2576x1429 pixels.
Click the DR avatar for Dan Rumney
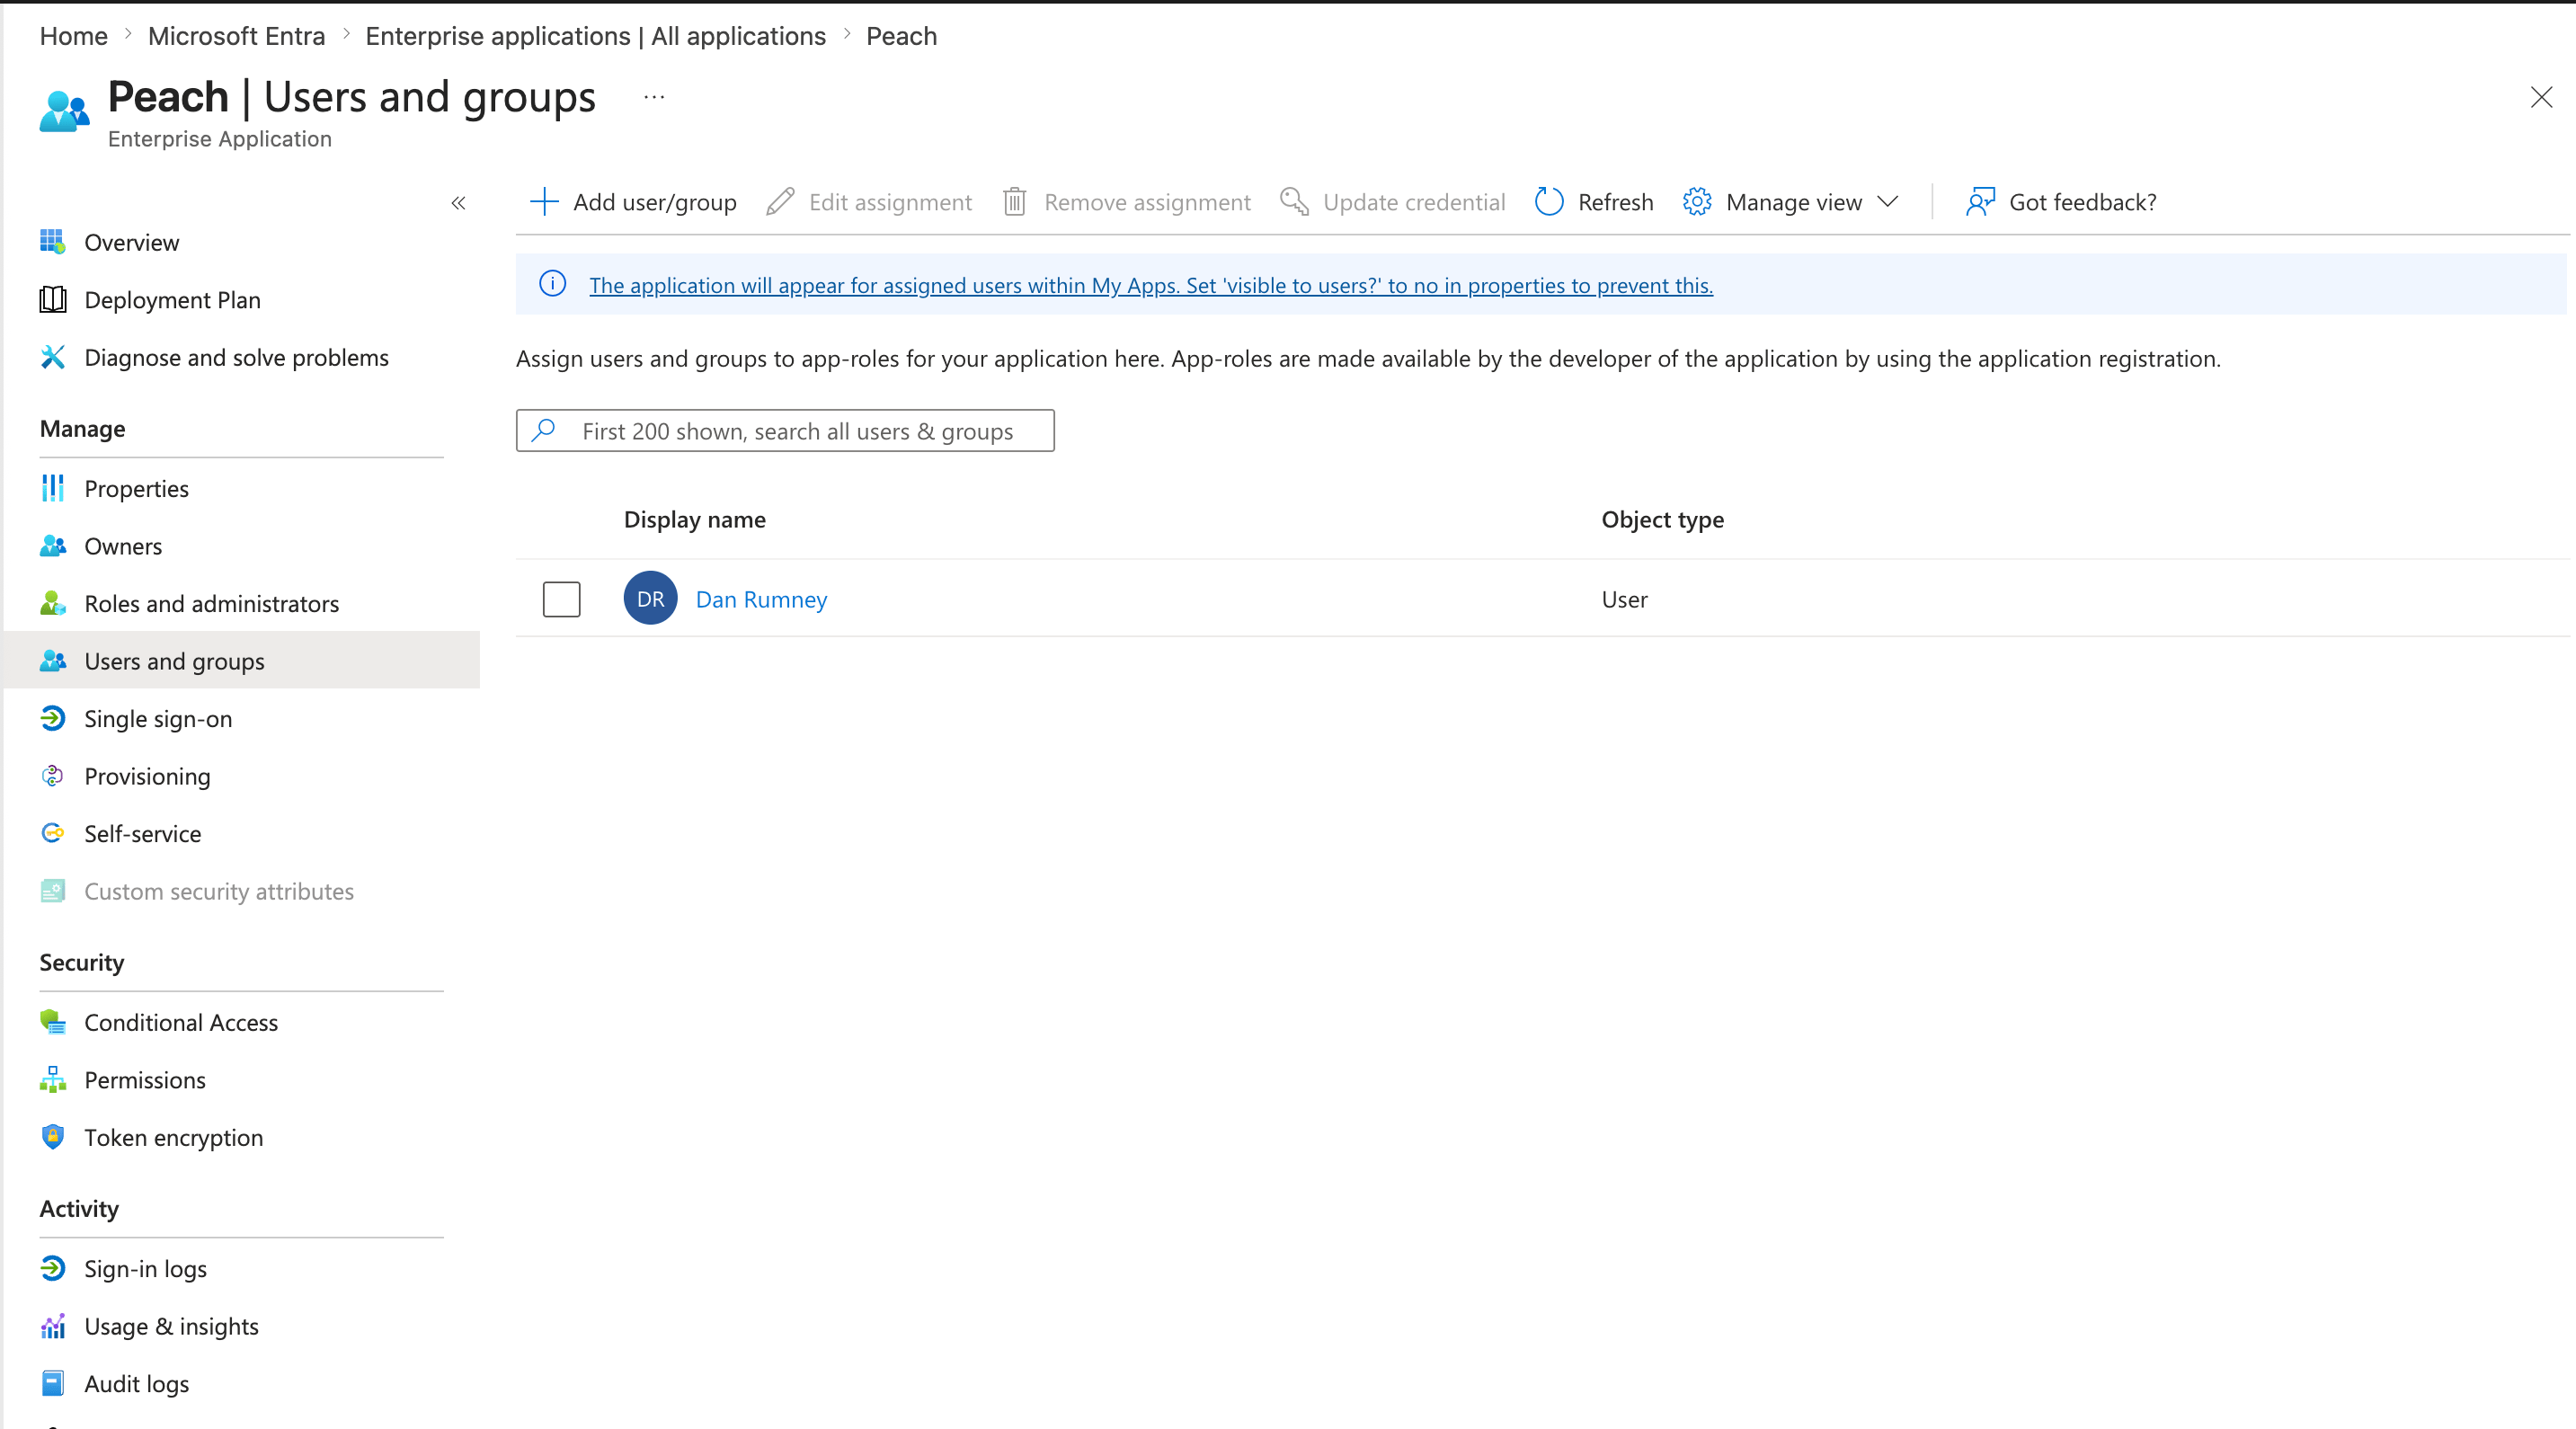pos(651,598)
